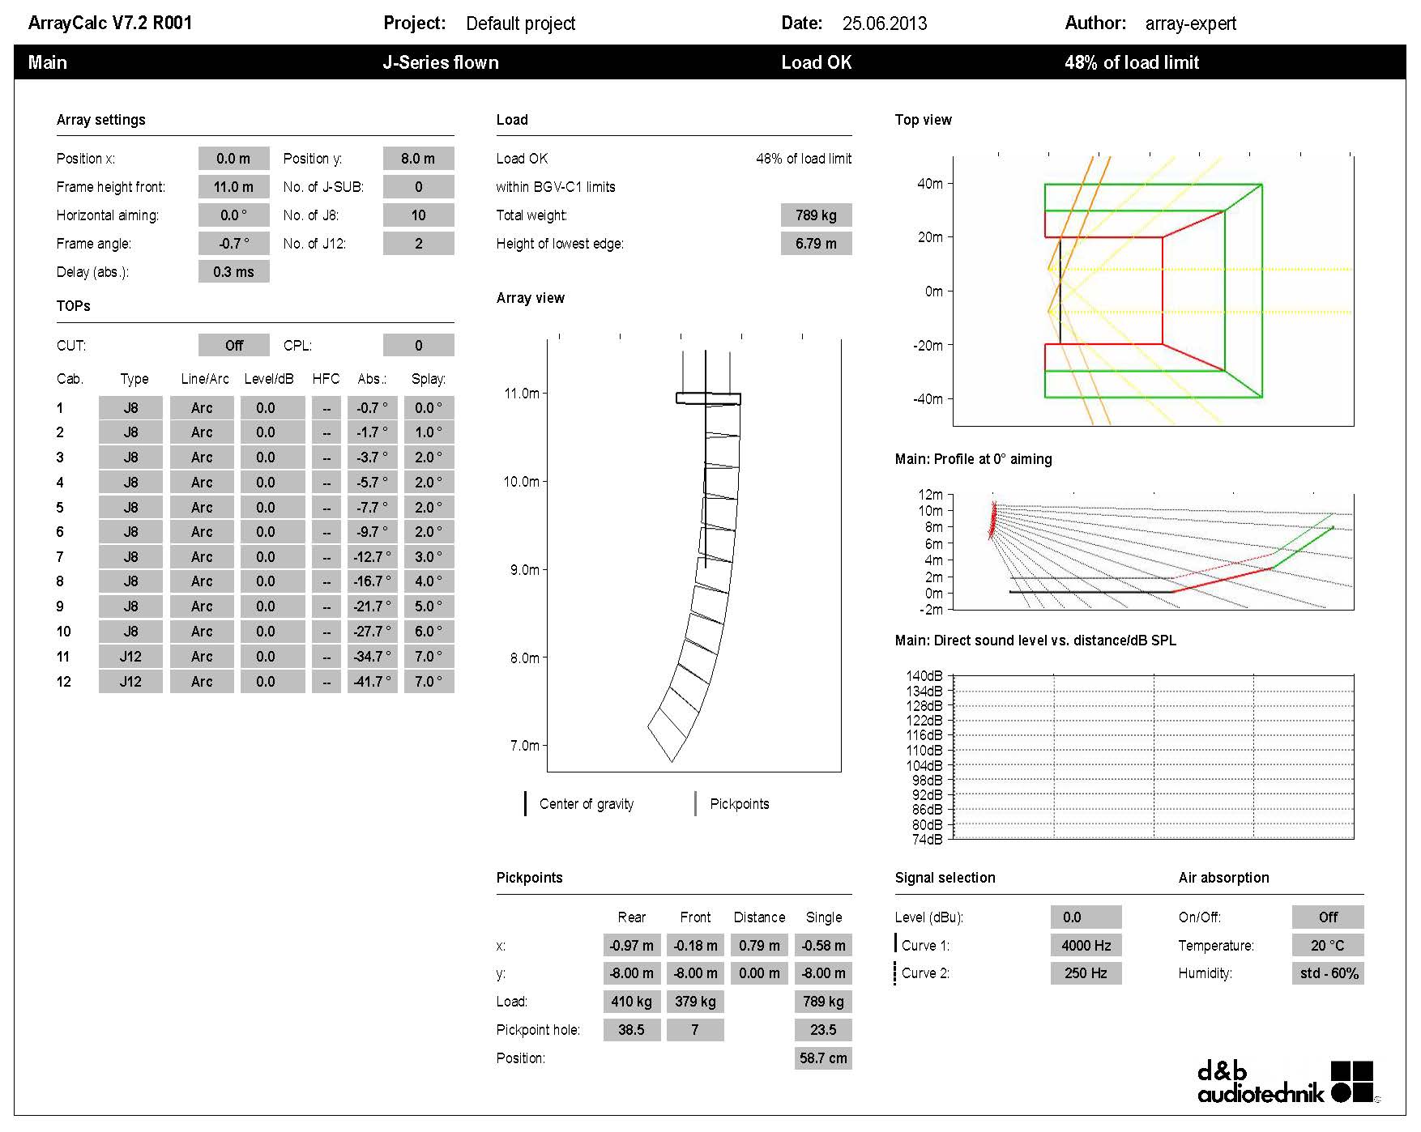
Task: Click cabinet 9 splay value 5.0°
Action: [429, 606]
